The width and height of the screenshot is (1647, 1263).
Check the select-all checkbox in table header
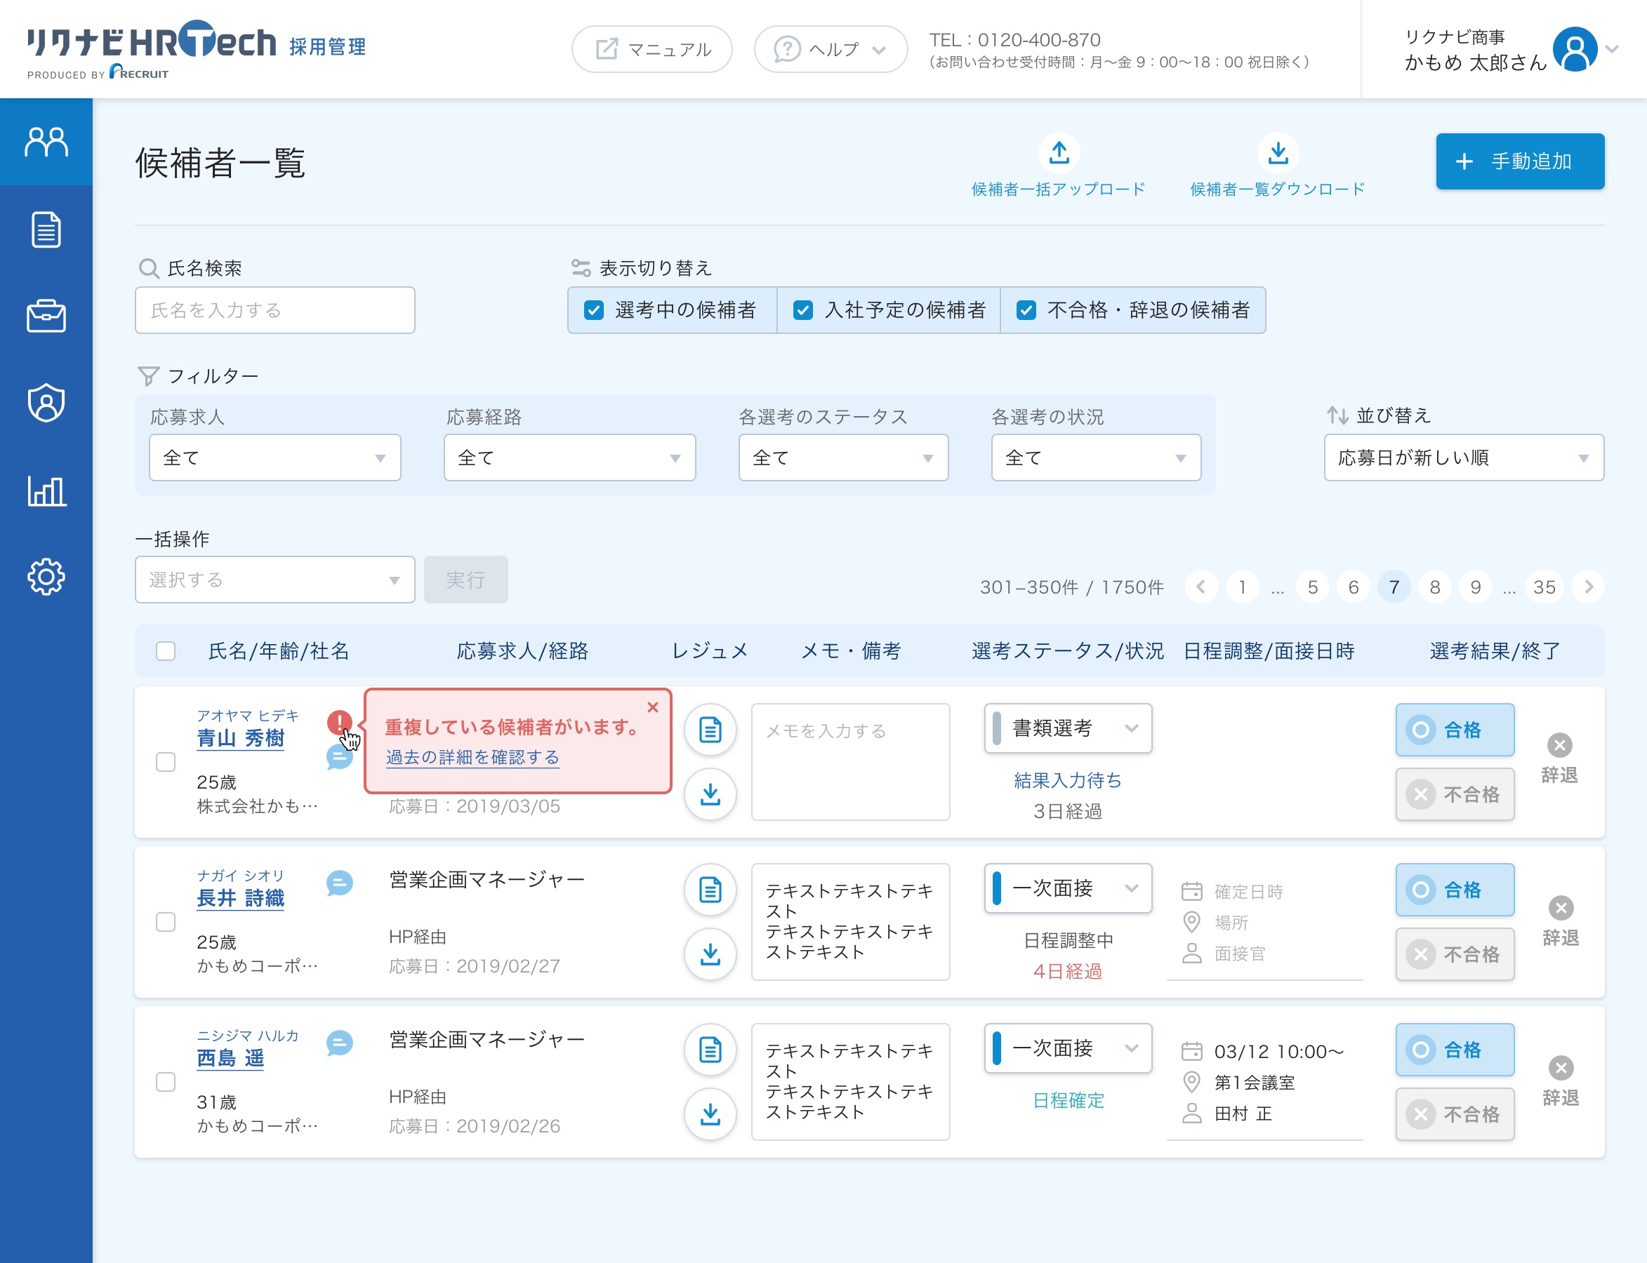coord(166,651)
